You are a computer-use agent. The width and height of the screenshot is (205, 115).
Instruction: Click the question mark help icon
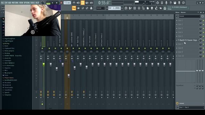[x=170, y=3]
